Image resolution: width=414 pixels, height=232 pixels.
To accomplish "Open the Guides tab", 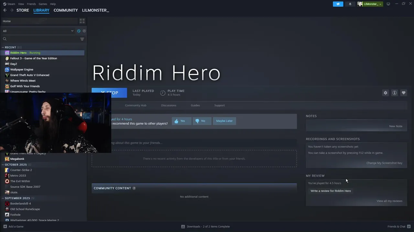I will point(195,105).
